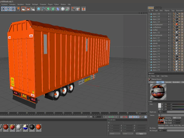
Task: Open the Render menu
Action: 28,4
